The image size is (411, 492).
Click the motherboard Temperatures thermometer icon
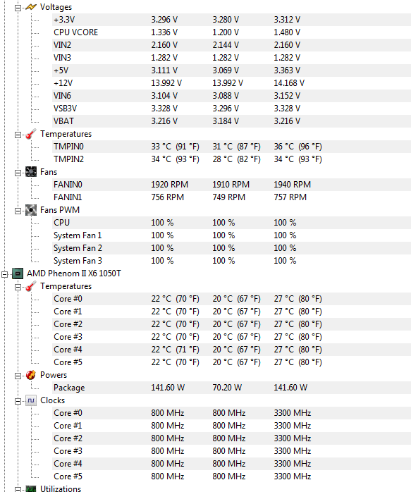pyautogui.click(x=31, y=134)
